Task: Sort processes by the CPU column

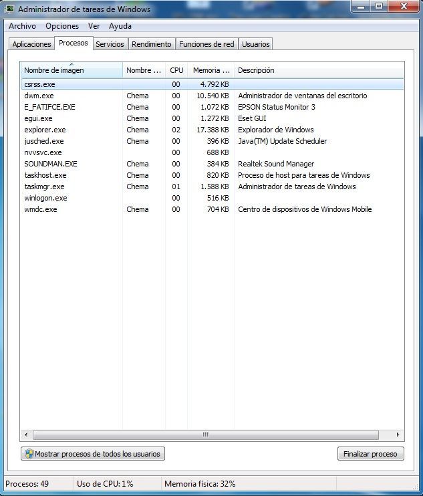Action: pos(176,70)
